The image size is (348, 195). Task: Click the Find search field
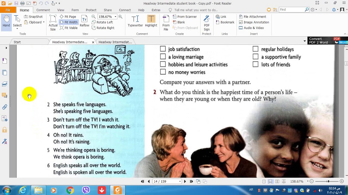point(292,10)
